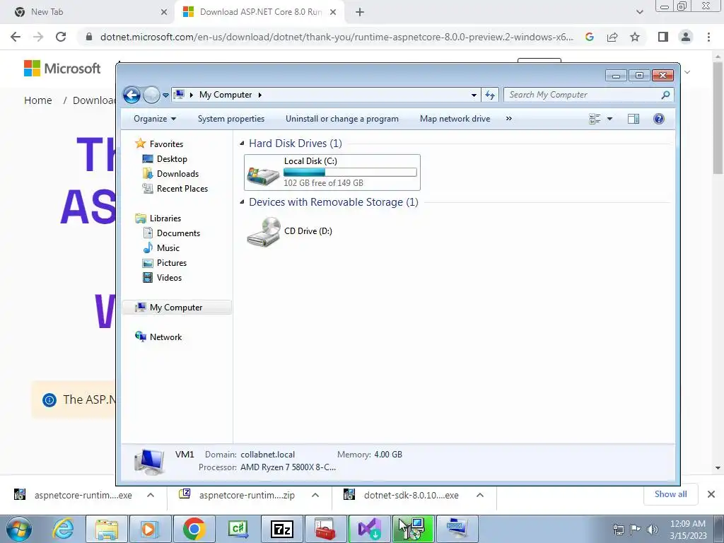This screenshot has height=543, width=724.
Task: Click the Google icon in the address bar
Action: [590, 37]
